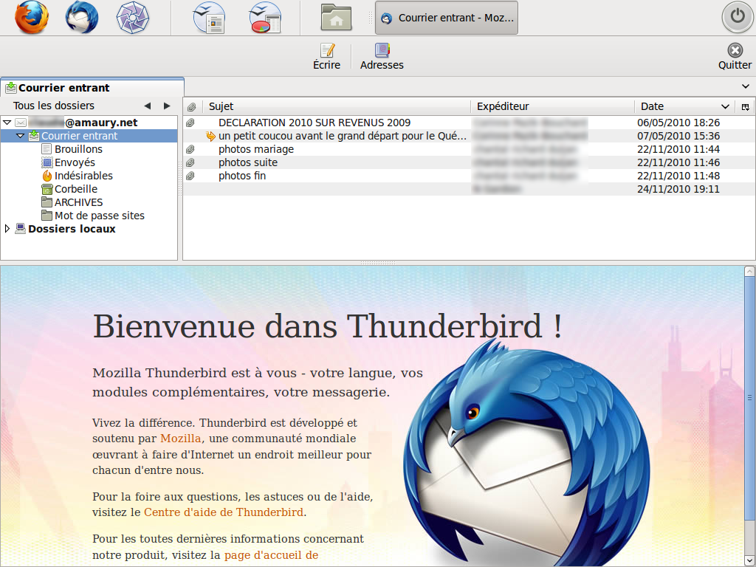The height and width of the screenshot is (567, 756).
Task: Click the power shutdown button
Action: [x=738, y=18]
